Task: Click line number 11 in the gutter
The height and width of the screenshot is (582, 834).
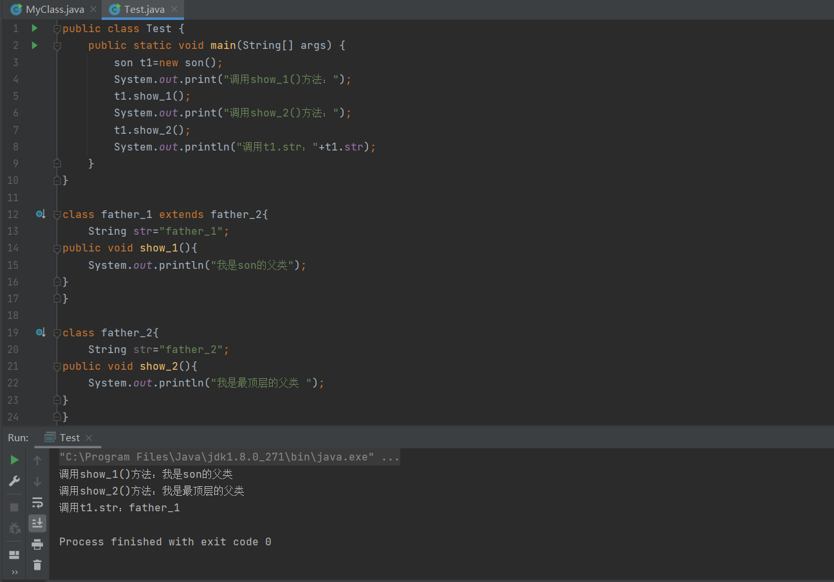Action: (x=13, y=197)
